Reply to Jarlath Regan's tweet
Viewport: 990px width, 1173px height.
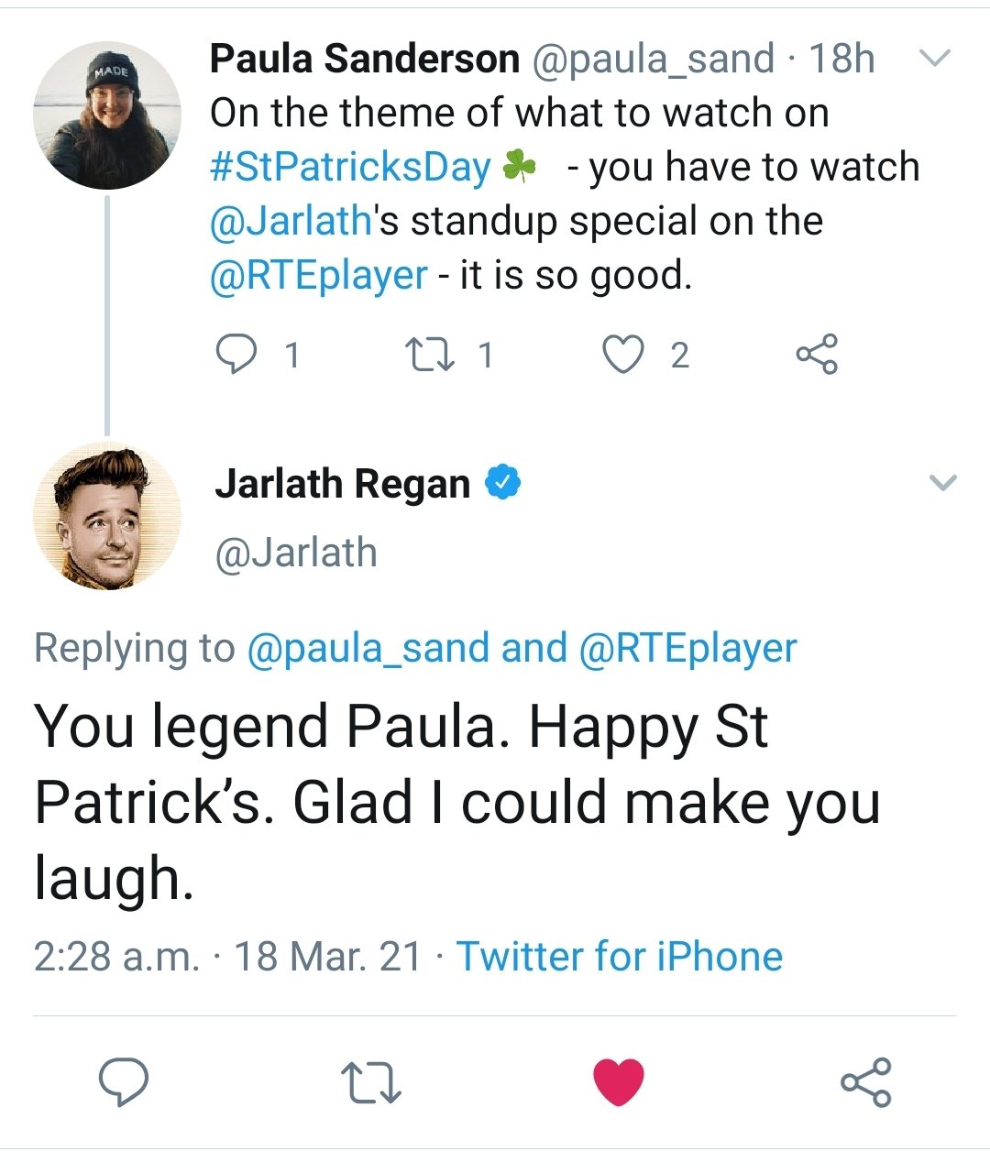124,1081
